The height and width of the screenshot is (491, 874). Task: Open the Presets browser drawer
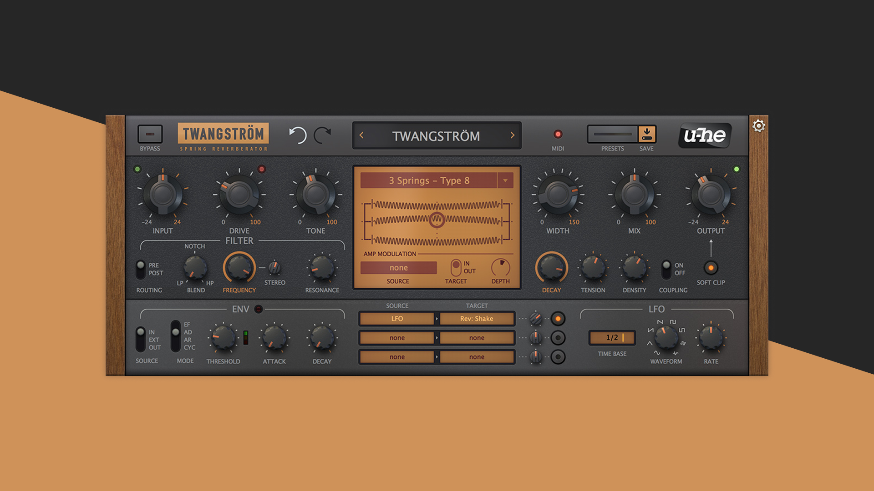612,134
